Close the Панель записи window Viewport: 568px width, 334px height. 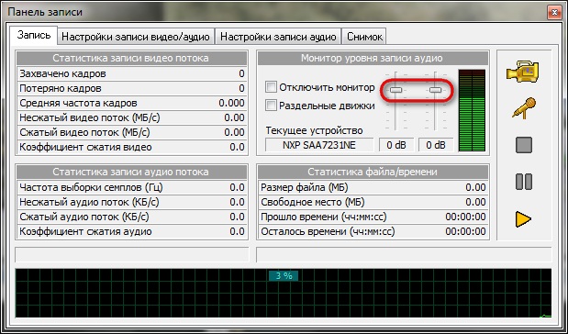(554, 13)
